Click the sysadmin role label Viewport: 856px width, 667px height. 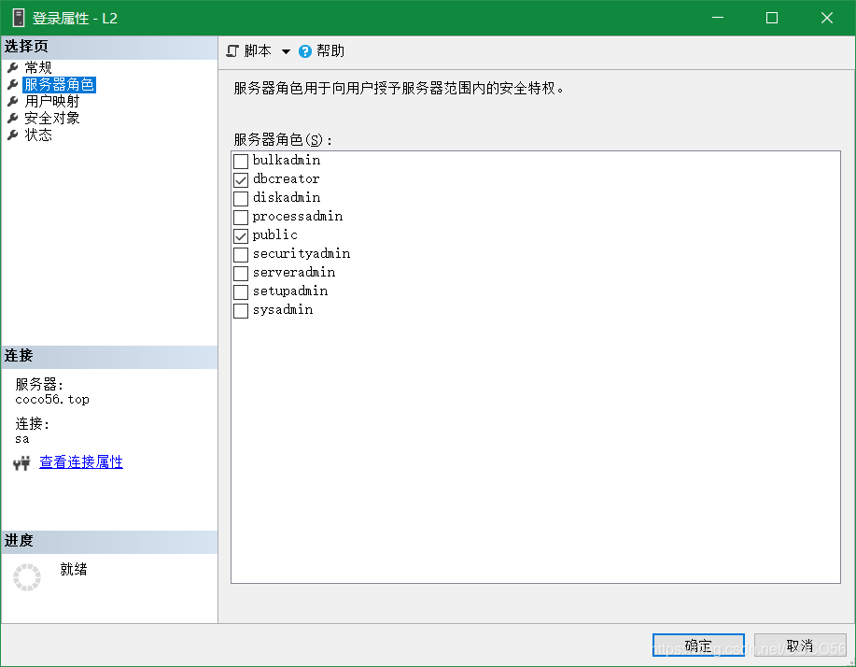(283, 310)
